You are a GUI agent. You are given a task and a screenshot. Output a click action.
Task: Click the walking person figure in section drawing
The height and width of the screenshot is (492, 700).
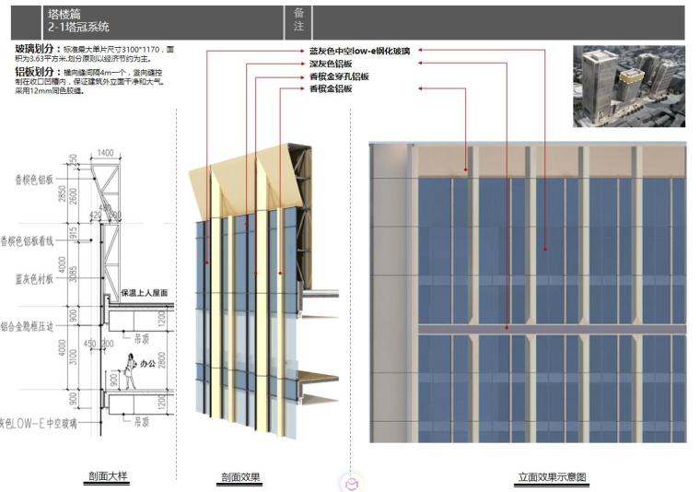click(130, 370)
